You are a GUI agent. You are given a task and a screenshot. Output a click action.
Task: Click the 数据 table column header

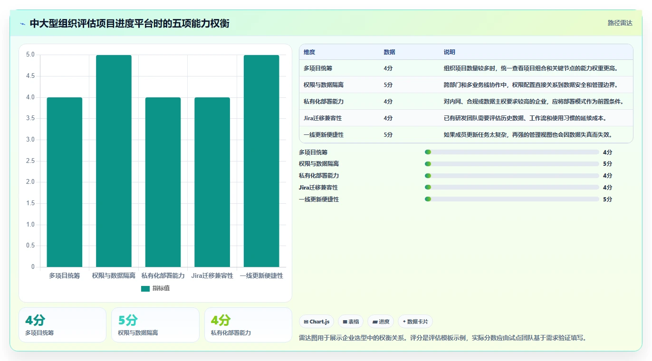click(x=390, y=52)
